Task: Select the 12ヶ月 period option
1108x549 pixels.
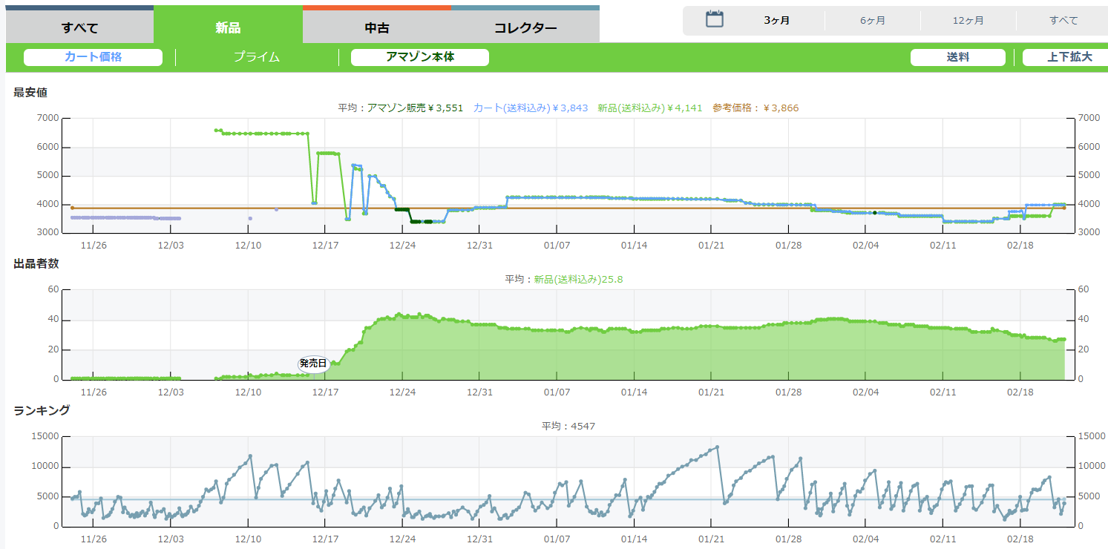Action: pyautogui.click(x=968, y=21)
